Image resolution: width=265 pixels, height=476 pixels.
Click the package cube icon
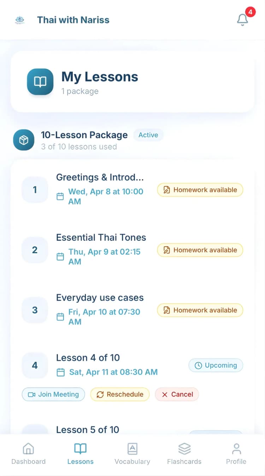tap(23, 140)
